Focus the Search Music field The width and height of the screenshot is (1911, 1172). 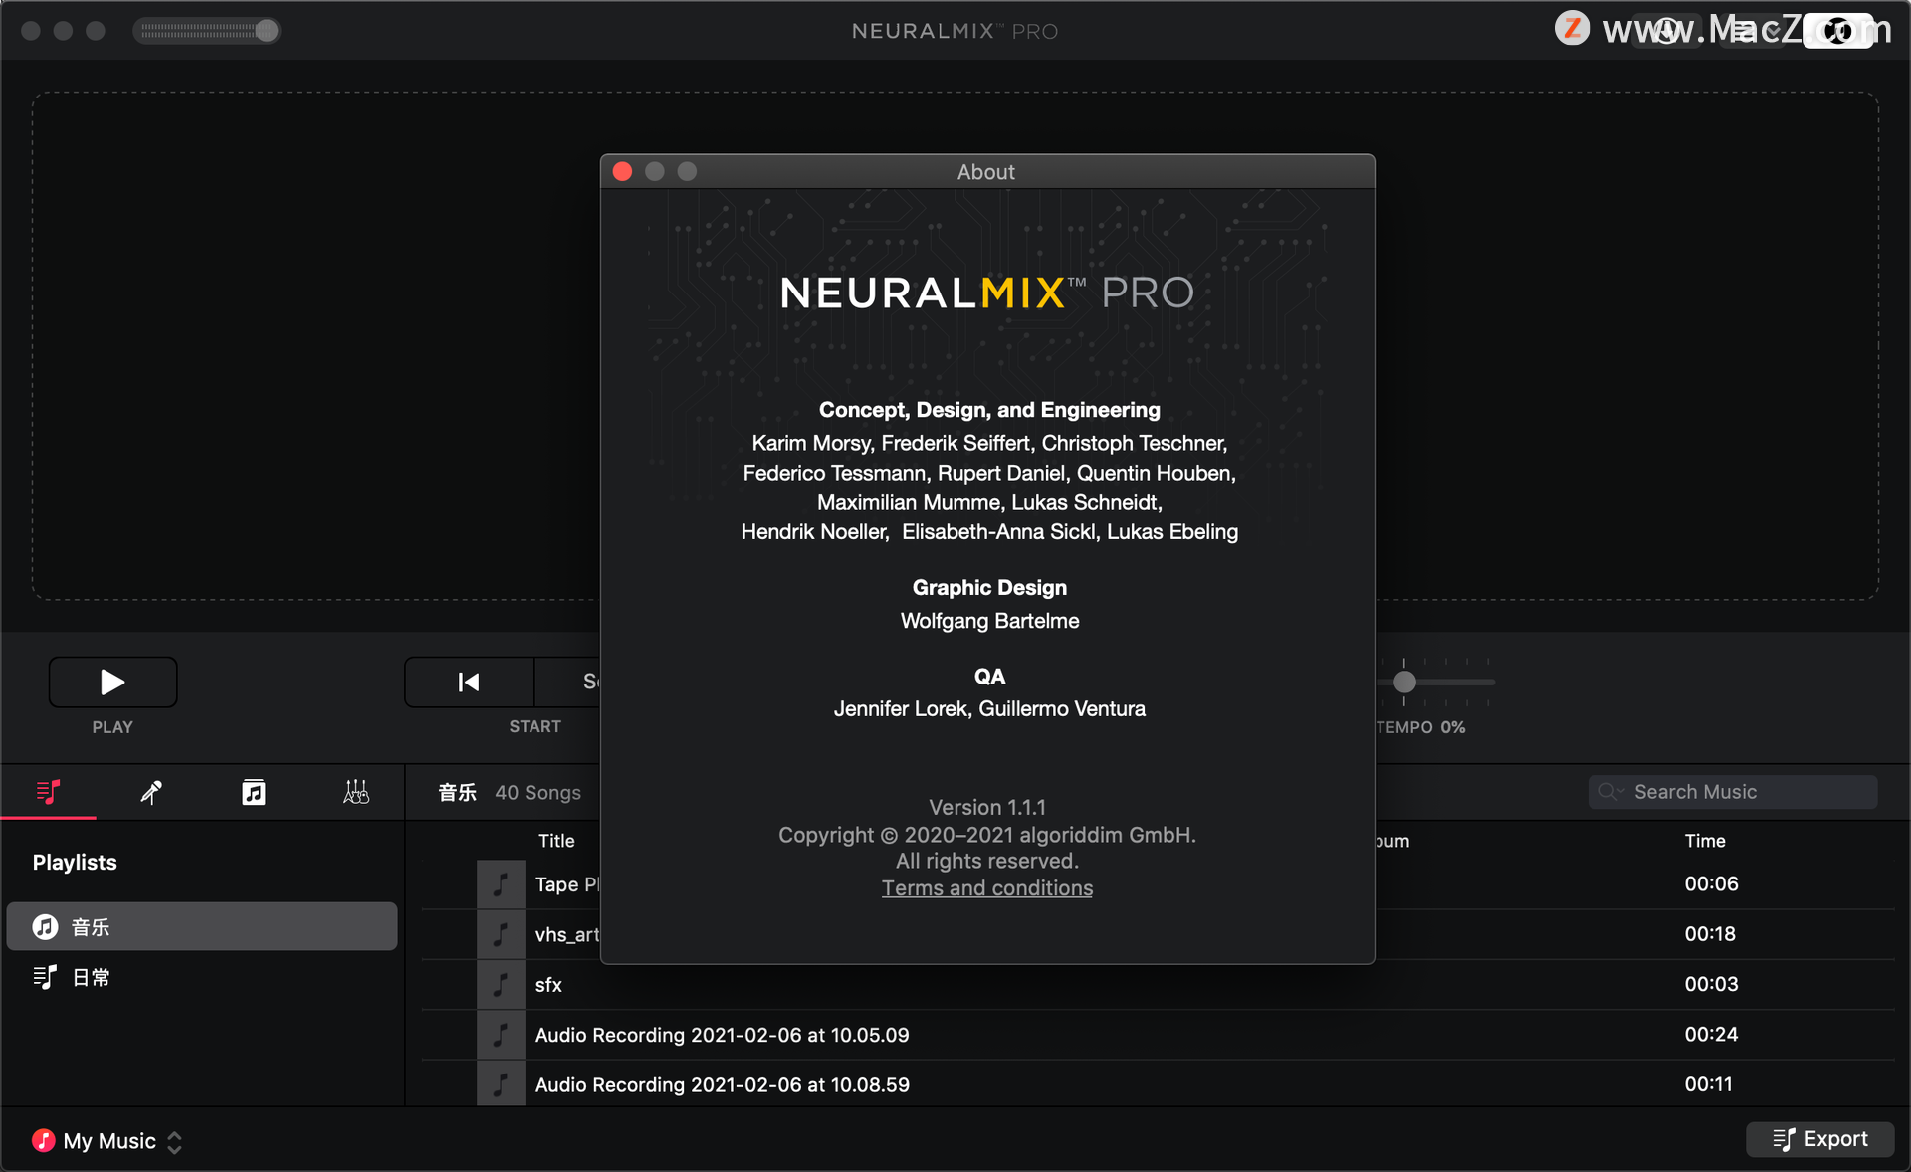[x=1733, y=792]
